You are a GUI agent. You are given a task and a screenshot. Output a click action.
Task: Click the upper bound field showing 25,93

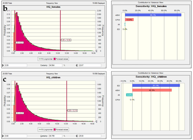point(90,136)
